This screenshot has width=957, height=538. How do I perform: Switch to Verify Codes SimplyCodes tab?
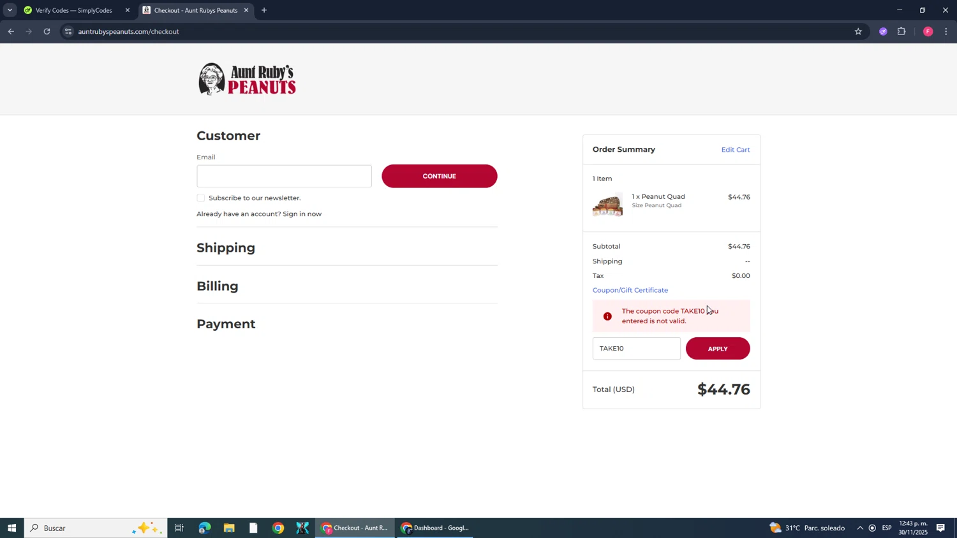click(x=74, y=10)
